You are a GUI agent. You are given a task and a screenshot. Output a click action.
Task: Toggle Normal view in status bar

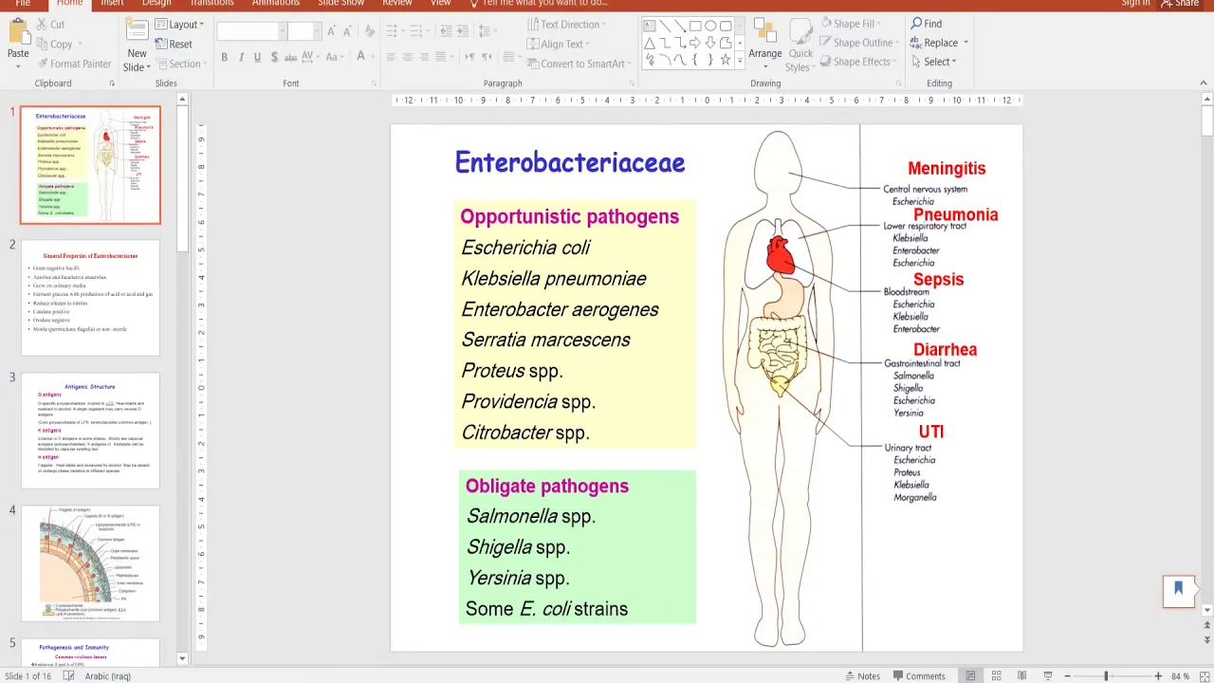click(970, 675)
